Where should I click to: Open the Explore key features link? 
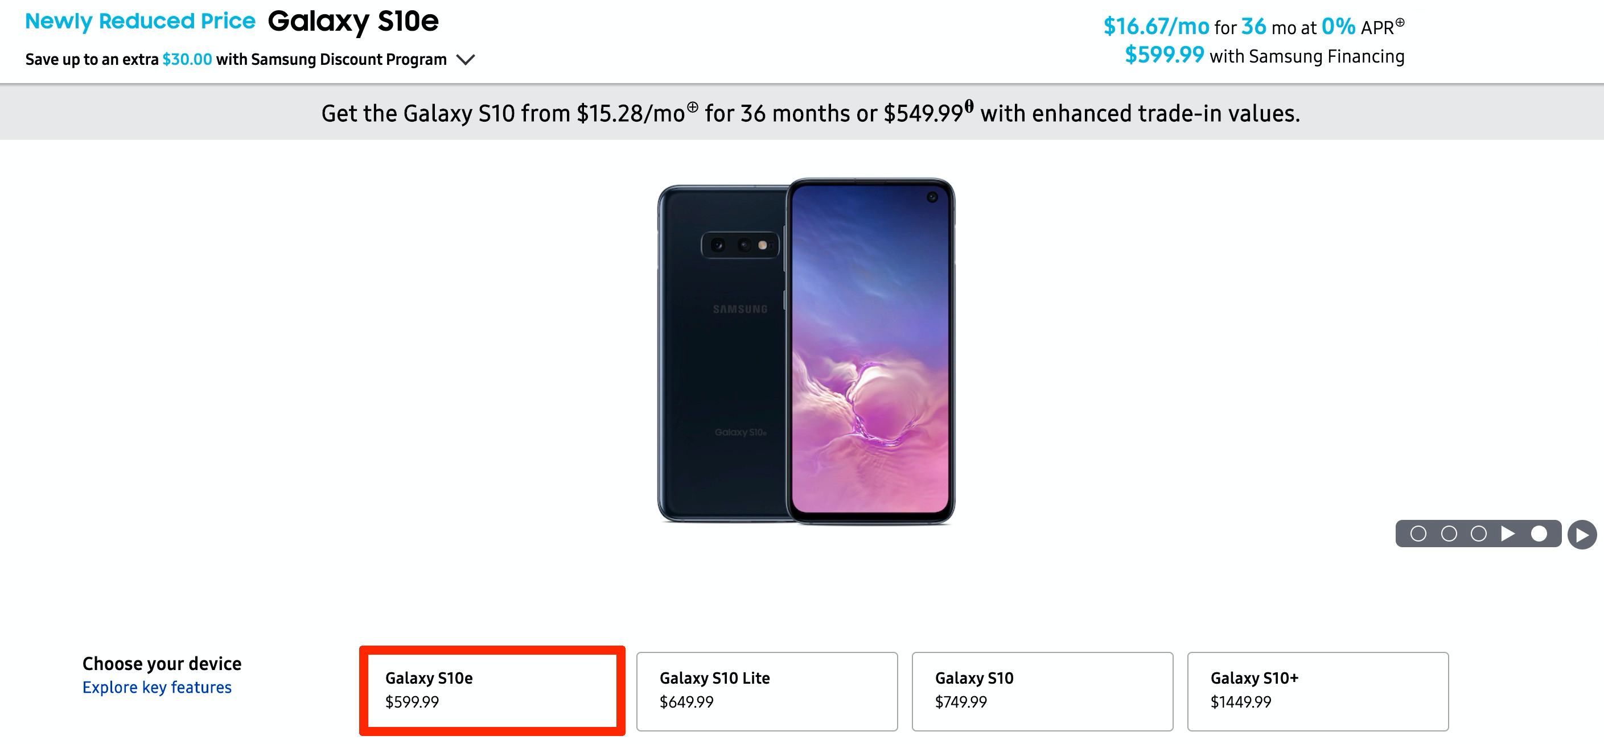pyautogui.click(x=157, y=687)
